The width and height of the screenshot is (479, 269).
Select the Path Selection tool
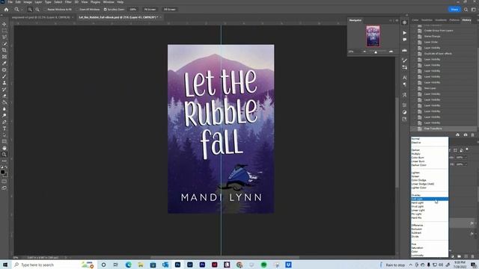[4, 135]
